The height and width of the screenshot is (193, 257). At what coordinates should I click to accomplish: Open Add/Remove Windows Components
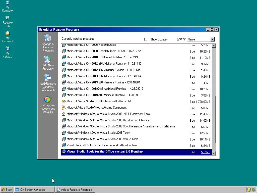click(48, 83)
